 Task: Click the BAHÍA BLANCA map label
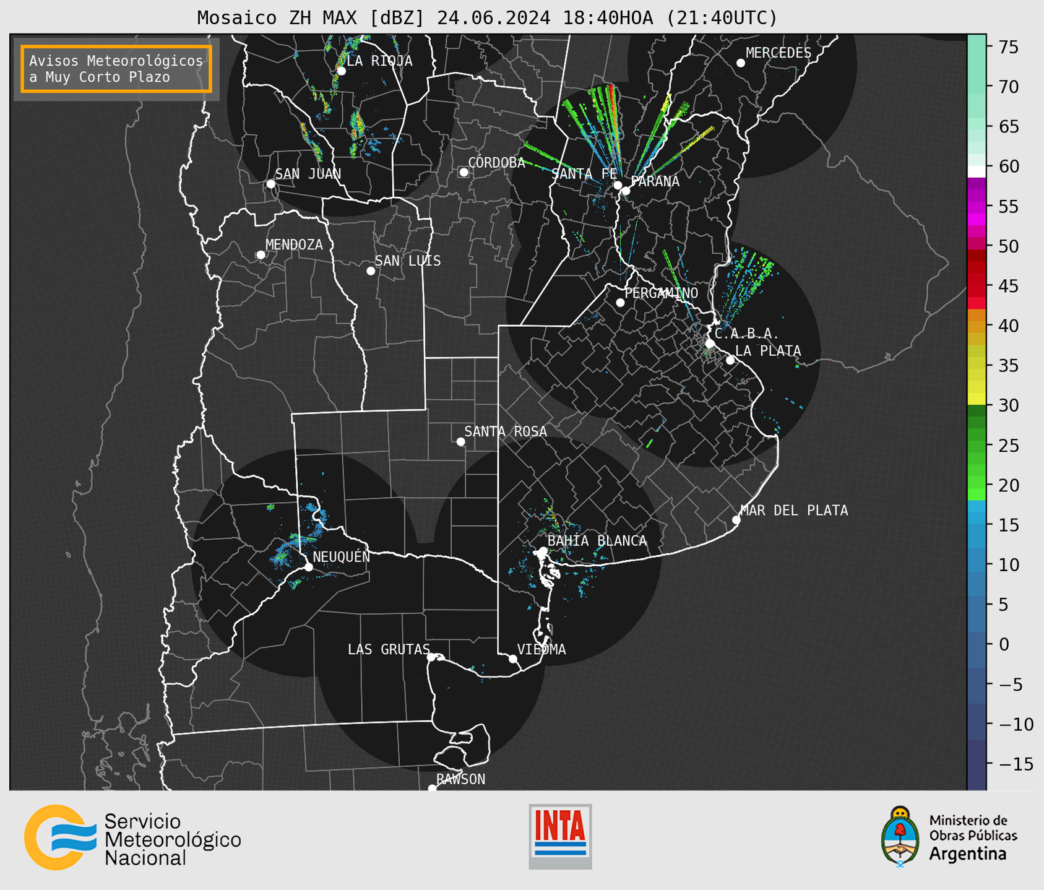[x=597, y=541]
